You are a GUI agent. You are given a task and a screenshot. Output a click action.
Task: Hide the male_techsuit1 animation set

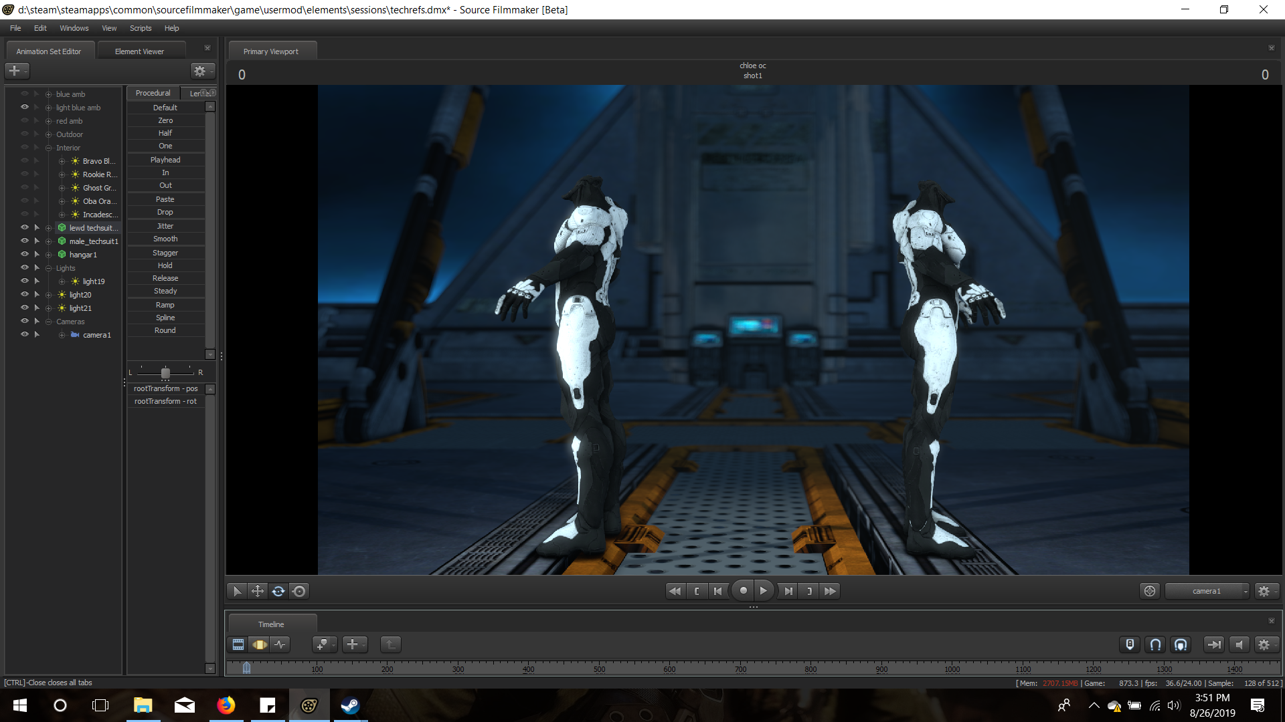point(25,241)
